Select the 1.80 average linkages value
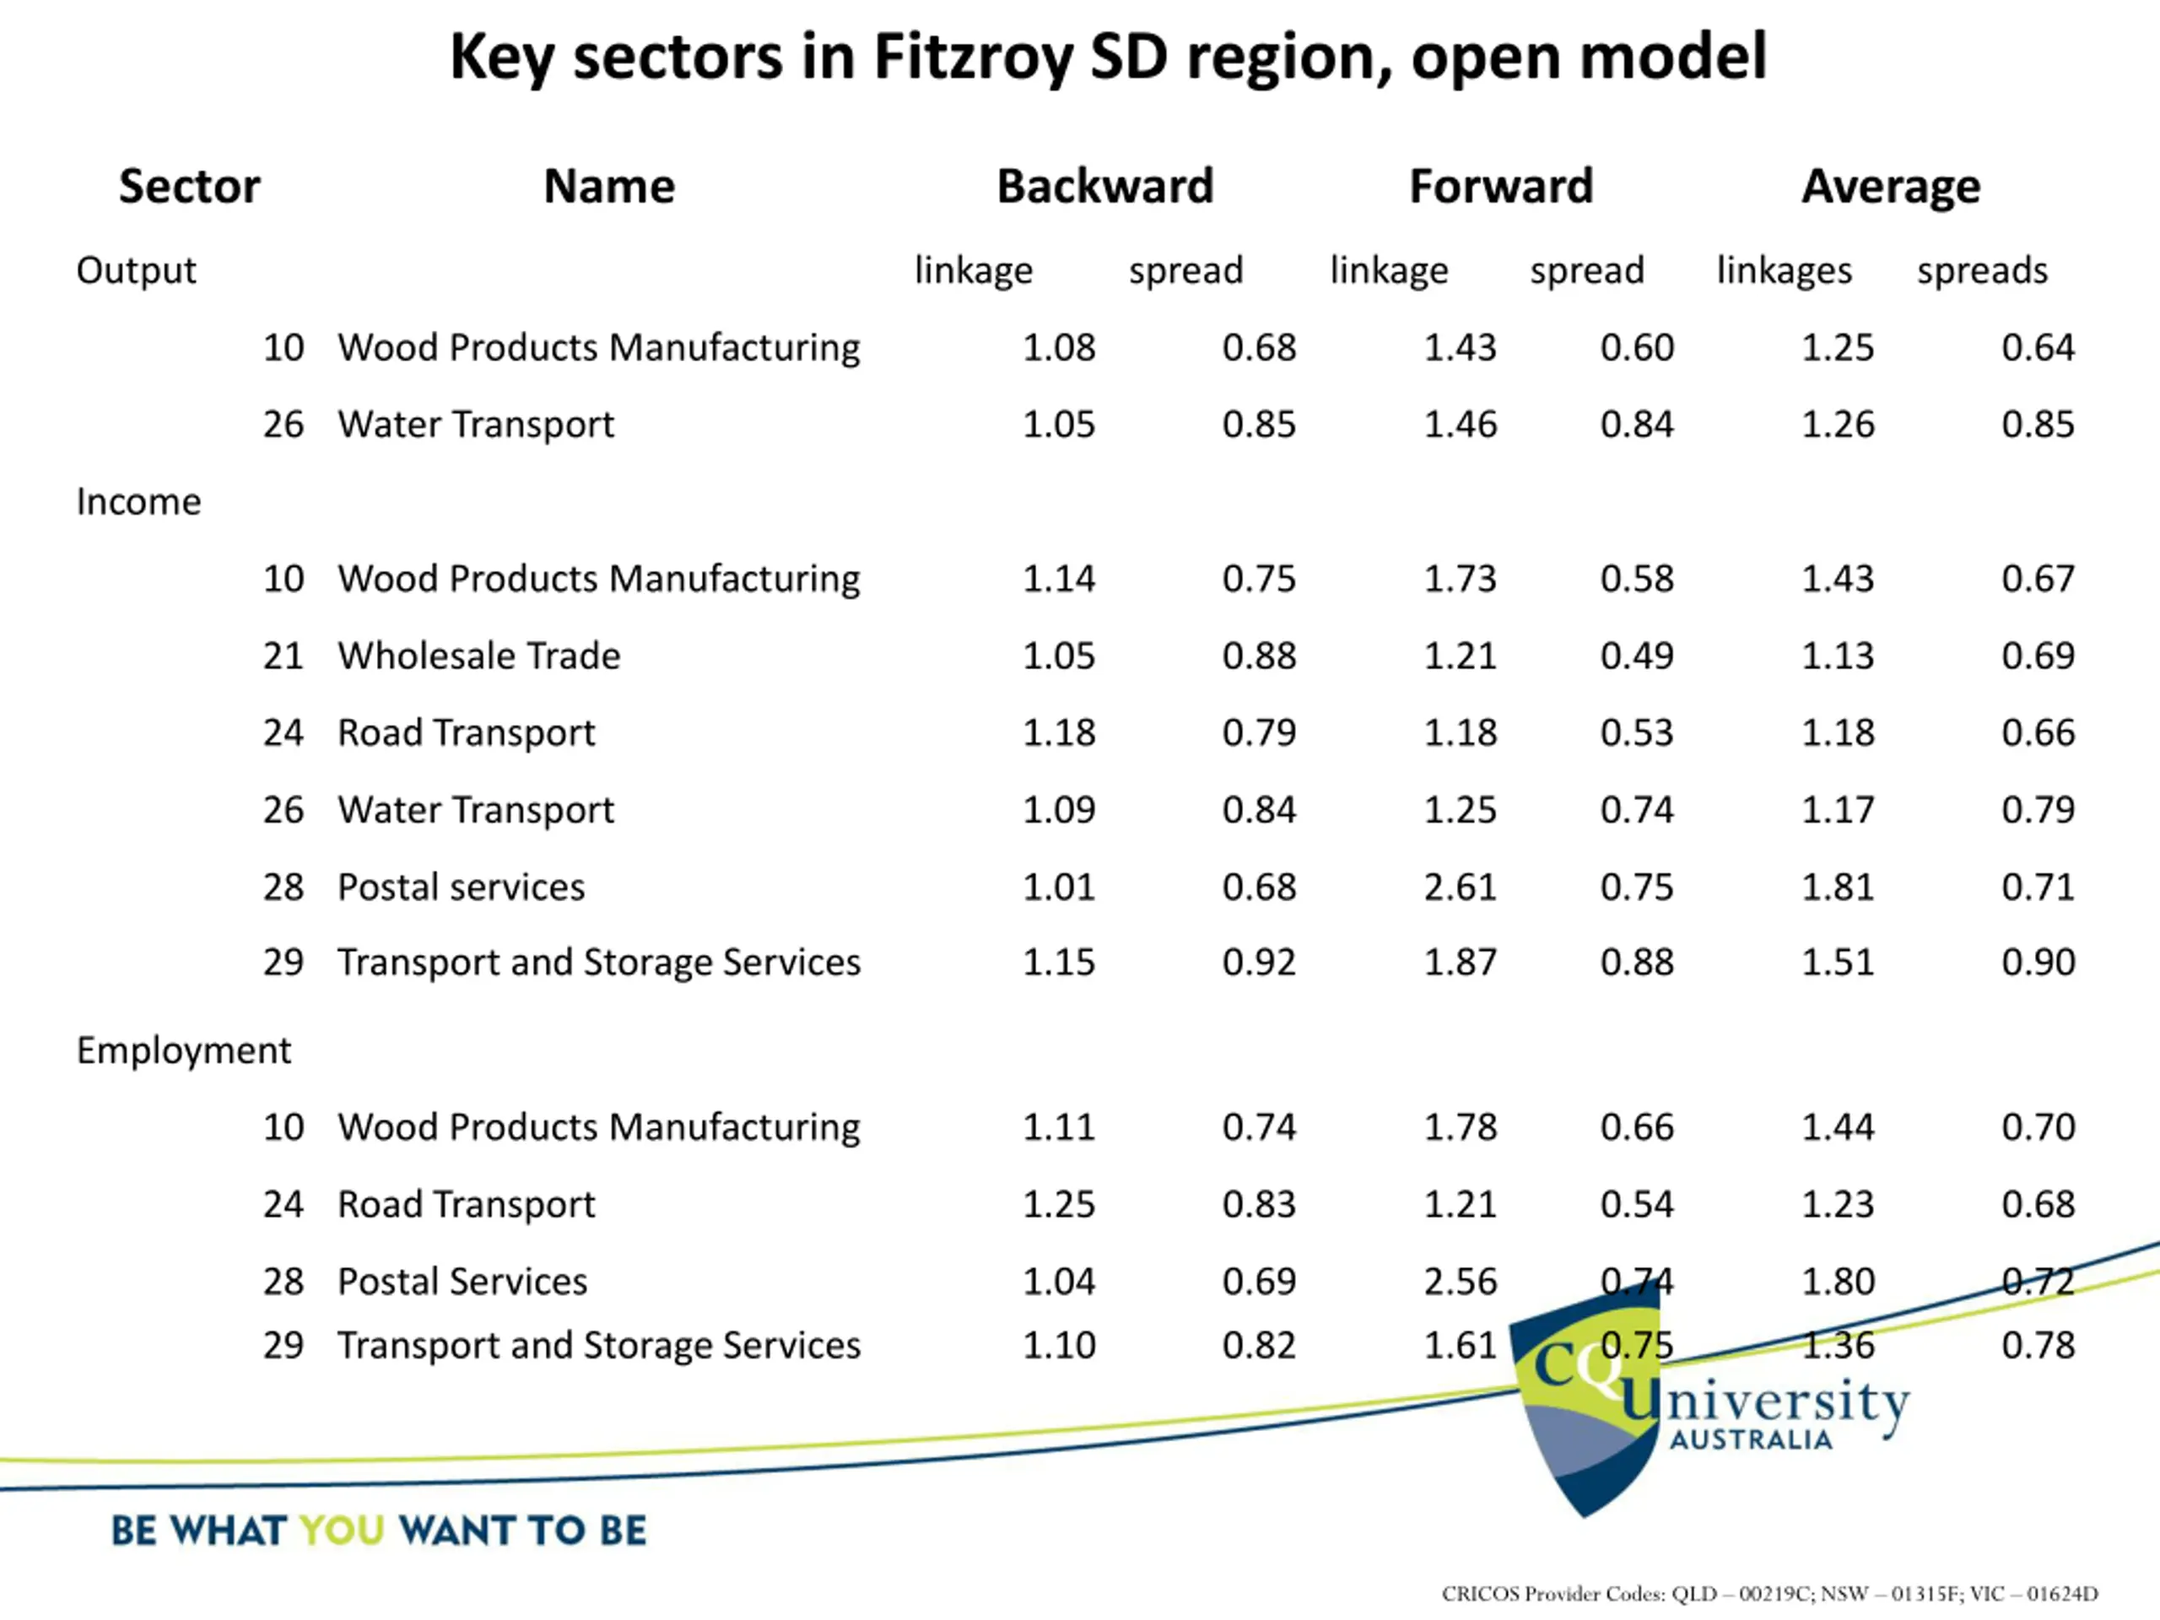The width and height of the screenshot is (2160, 1620). 1838,1282
